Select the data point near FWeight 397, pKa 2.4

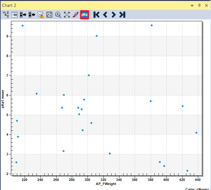[164, 166]
